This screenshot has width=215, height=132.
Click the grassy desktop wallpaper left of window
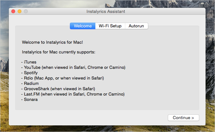coord(4,96)
